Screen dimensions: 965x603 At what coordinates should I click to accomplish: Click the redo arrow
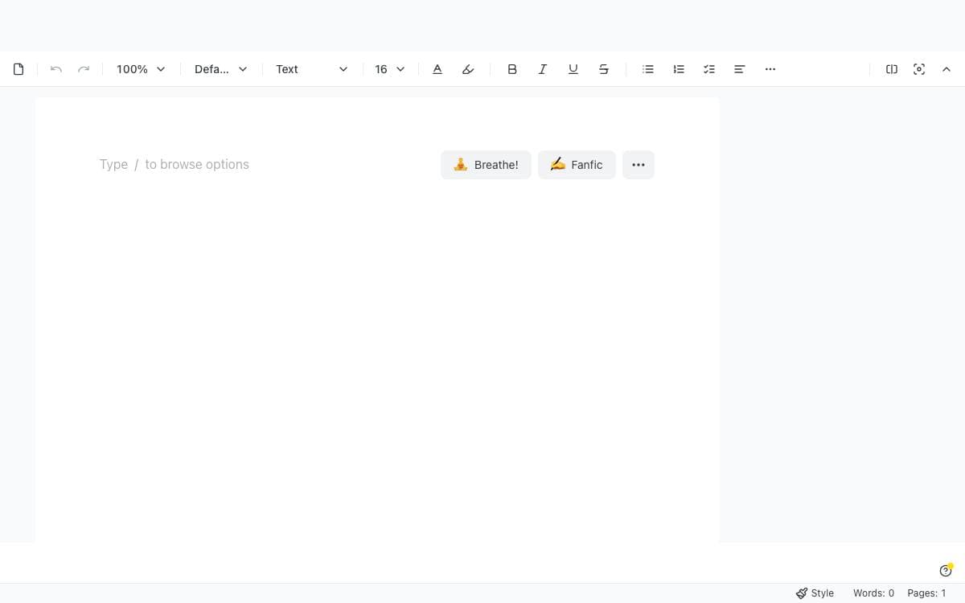coord(84,69)
